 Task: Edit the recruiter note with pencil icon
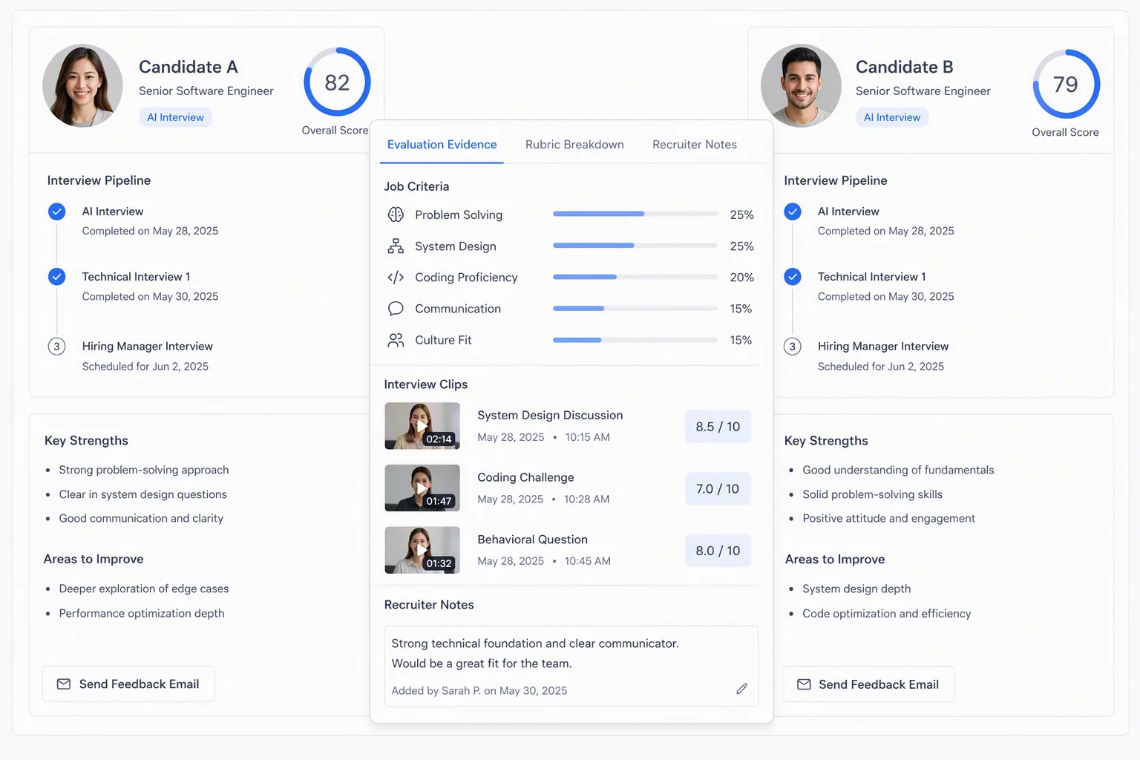pos(741,689)
